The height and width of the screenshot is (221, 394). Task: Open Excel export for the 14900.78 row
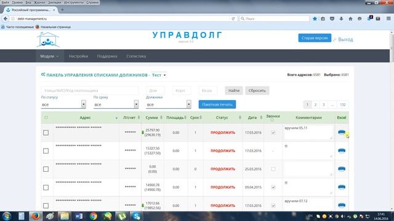tap(342, 187)
